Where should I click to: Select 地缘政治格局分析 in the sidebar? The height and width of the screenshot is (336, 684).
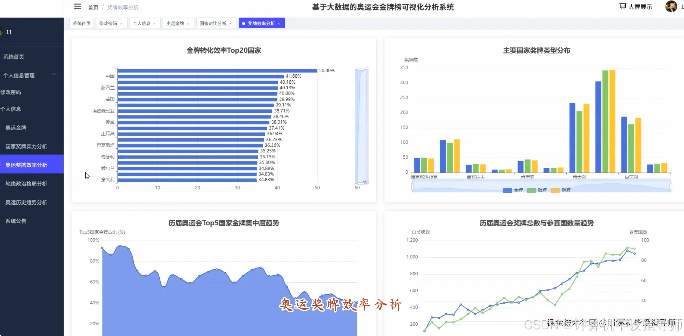click(26, 184)
